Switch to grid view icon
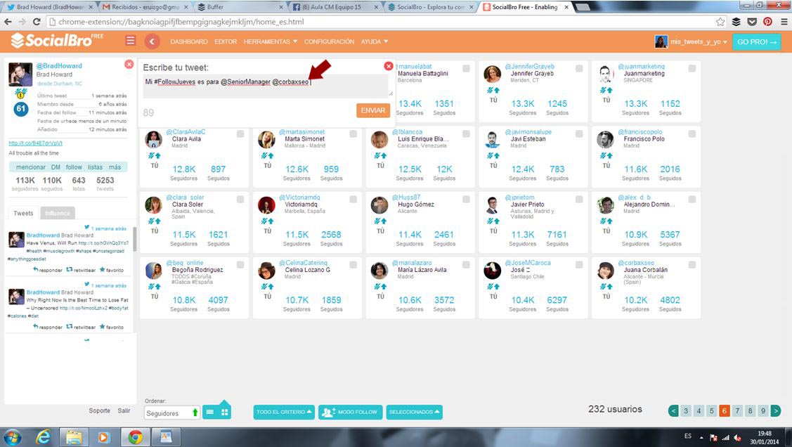Screen dimensions: 792x447 tap(225, 413)
